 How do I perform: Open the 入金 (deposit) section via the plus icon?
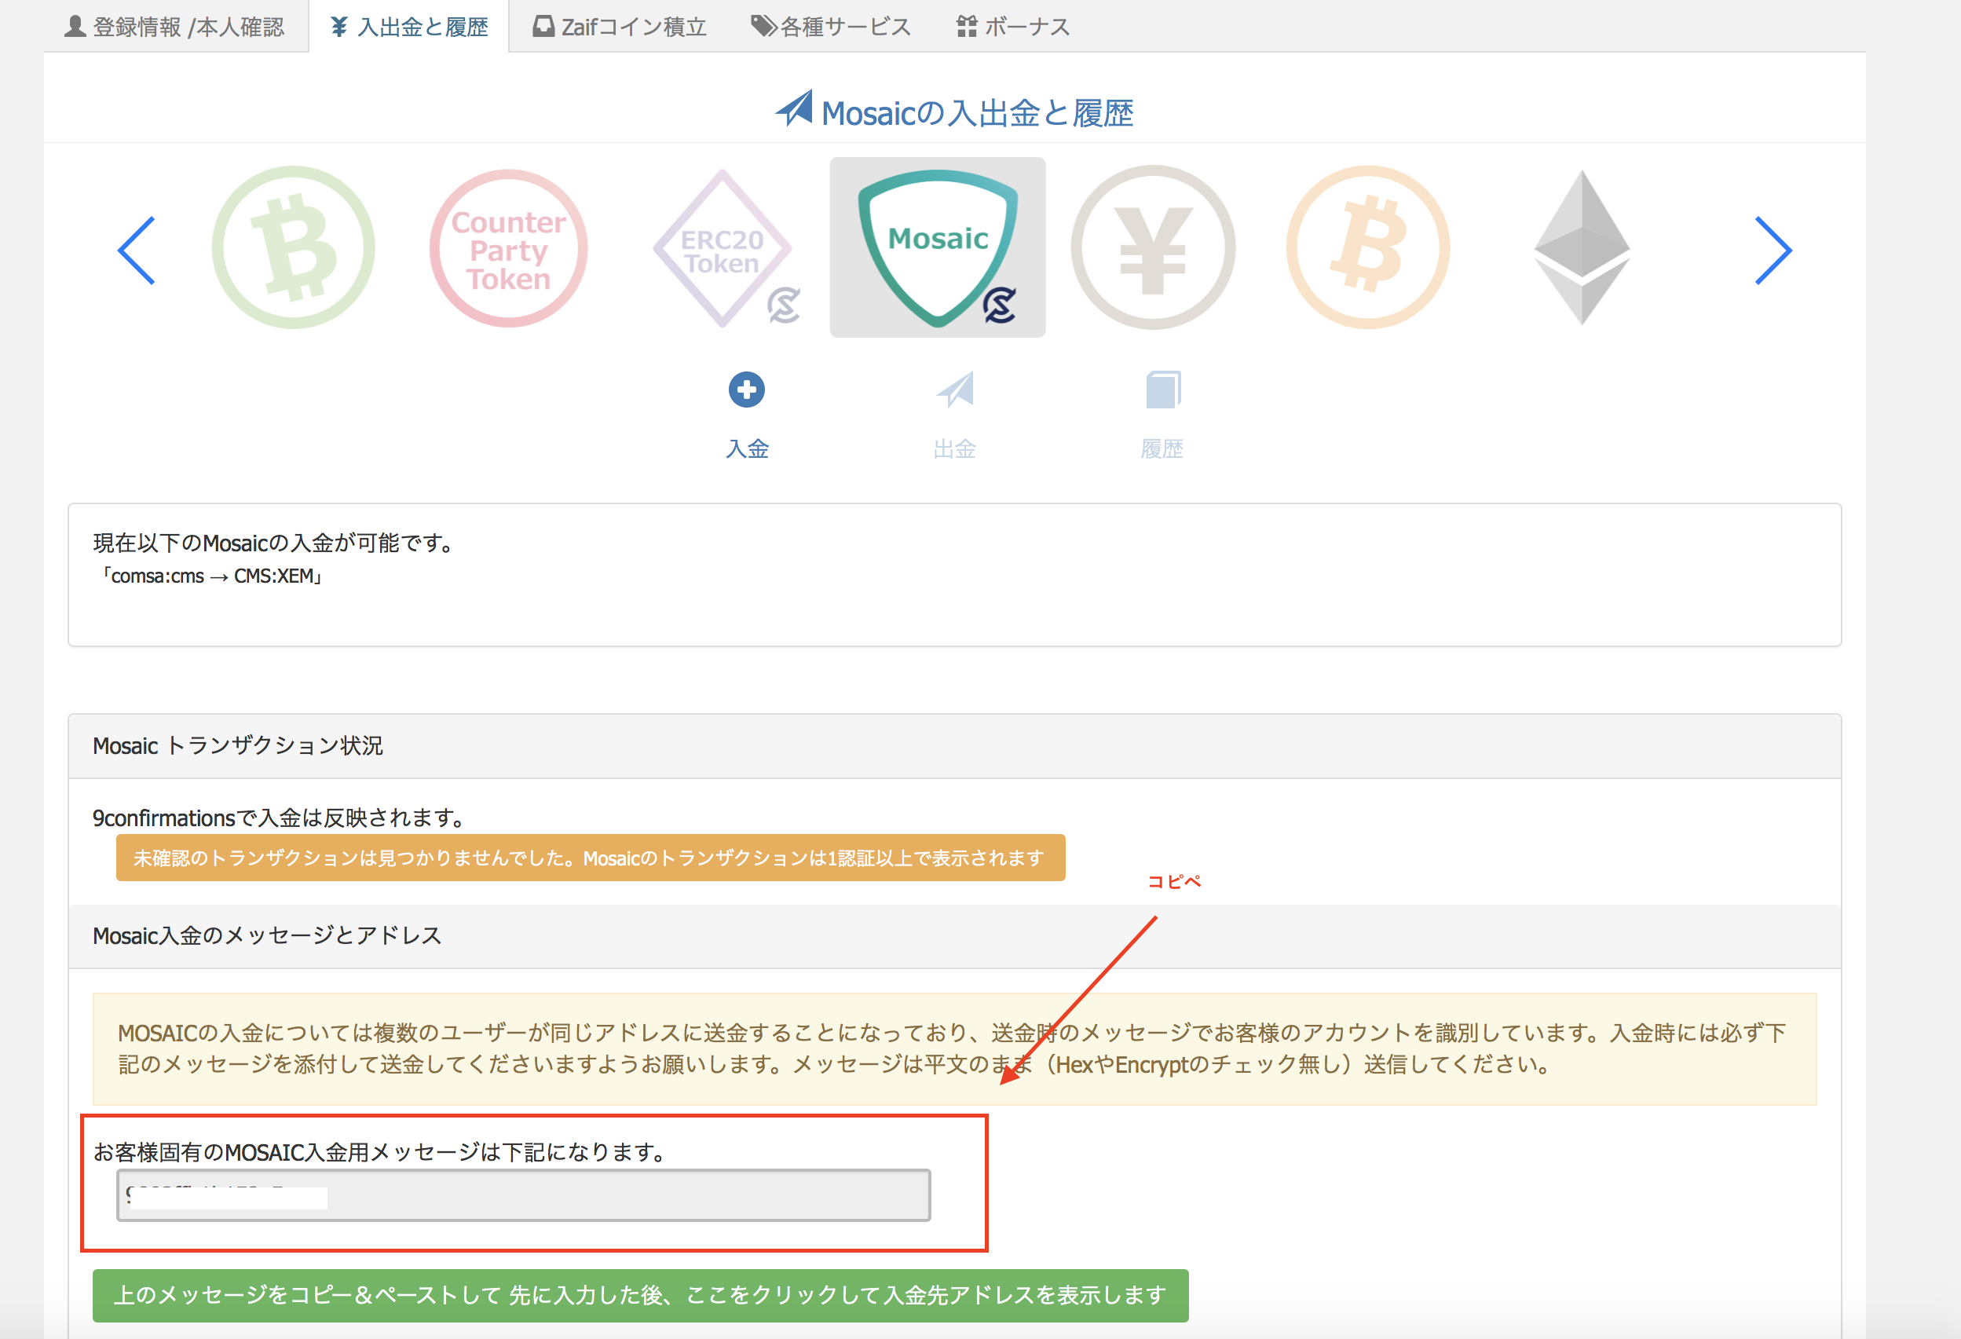(x=746, y=389)
